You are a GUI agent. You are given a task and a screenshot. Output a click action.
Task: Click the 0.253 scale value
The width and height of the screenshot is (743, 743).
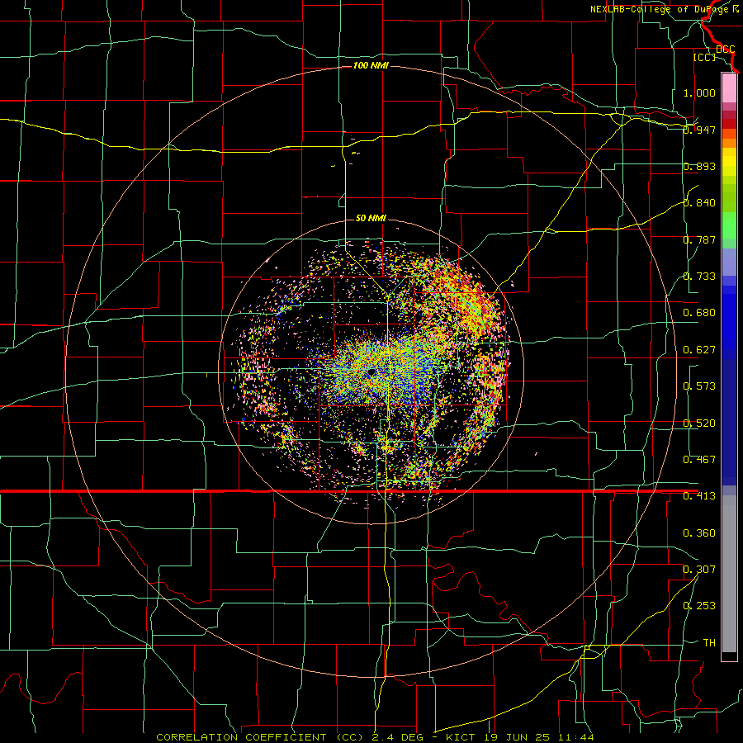699,606
